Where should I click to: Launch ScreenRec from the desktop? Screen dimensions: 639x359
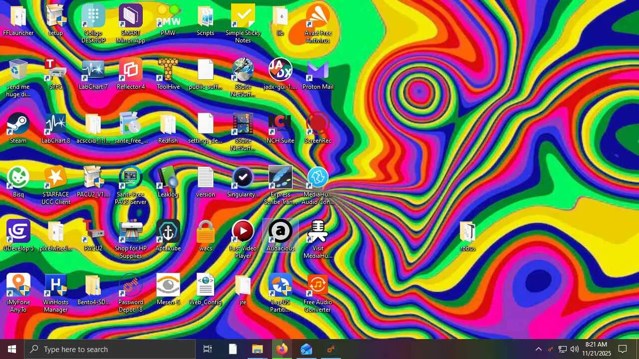pos(318,129)
